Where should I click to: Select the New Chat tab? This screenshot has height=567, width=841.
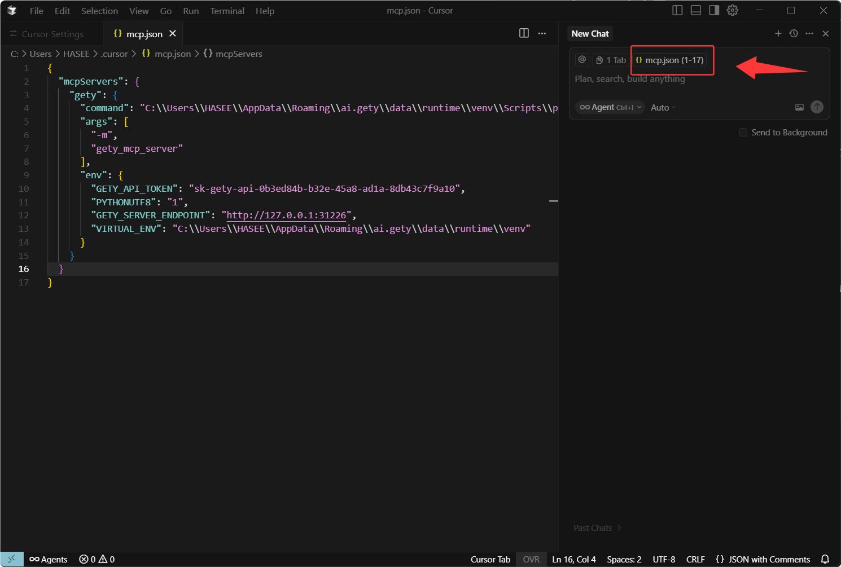pos(590,33)
